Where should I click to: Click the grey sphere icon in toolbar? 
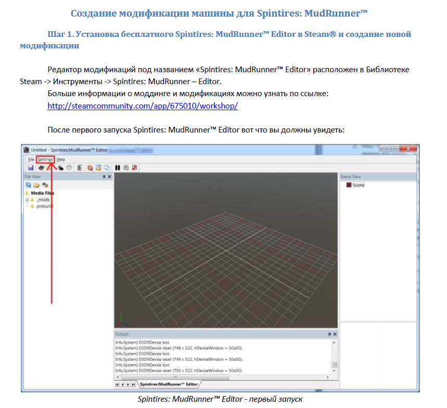(x=69, y=168)
